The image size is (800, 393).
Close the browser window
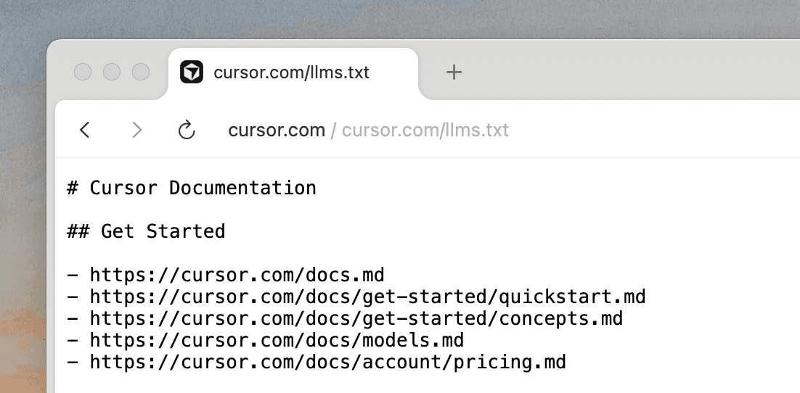83,72
